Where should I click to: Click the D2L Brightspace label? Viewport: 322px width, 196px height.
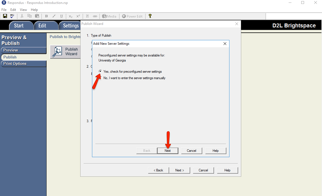(x=294, y=26)
